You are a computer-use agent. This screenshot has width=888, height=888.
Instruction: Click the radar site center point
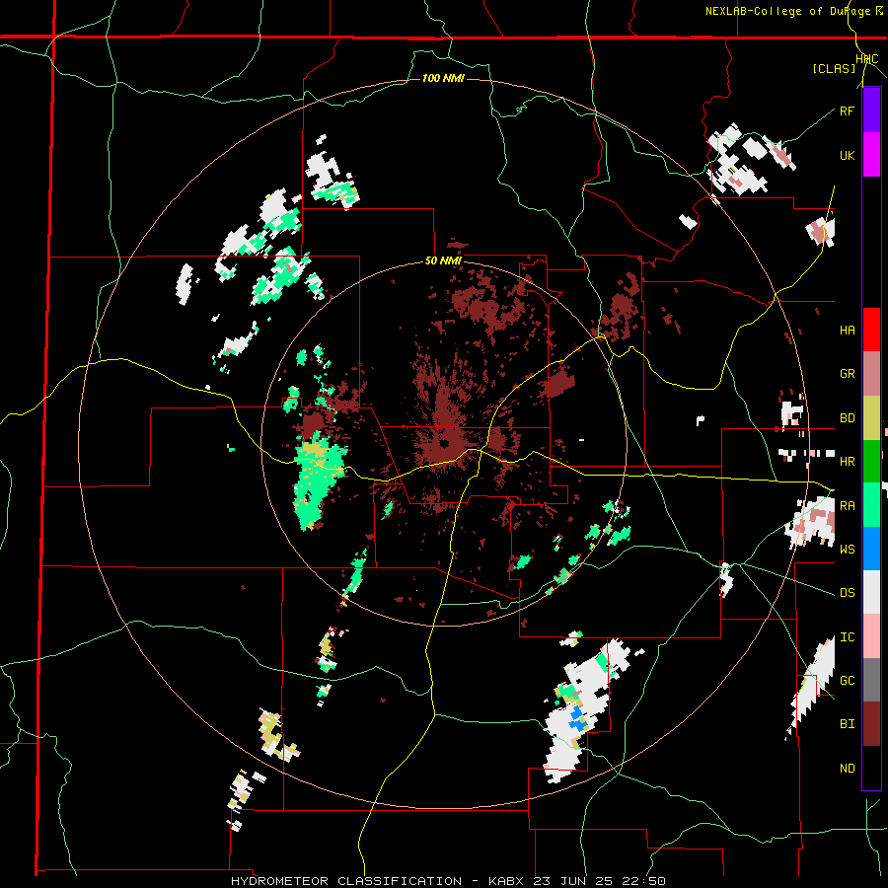(443, 443)
